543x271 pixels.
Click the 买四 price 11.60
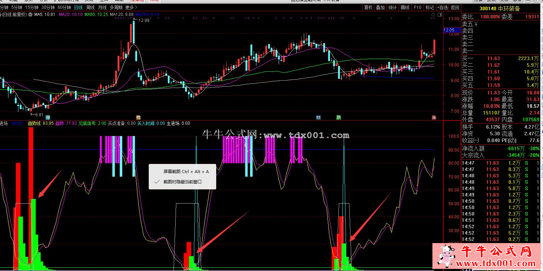[x=494, y=78]
